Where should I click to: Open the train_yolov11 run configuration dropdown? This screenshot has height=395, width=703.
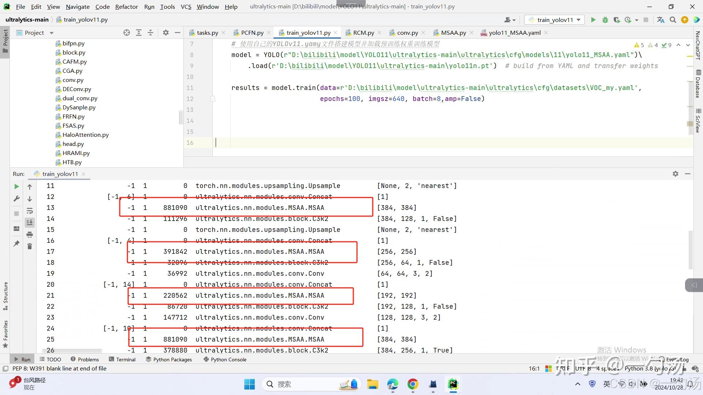coord(554,20)
